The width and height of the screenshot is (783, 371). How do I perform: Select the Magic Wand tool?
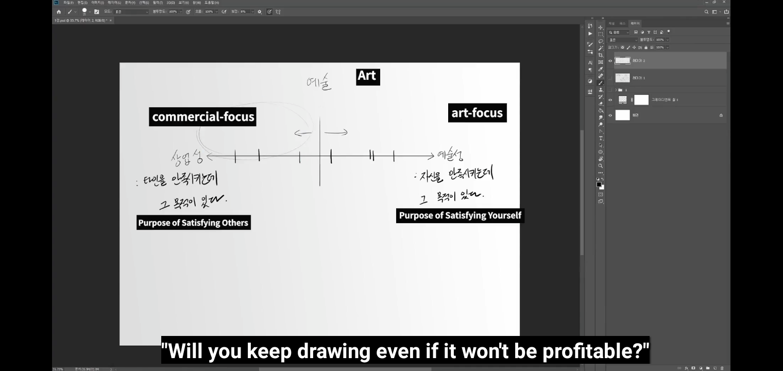(x=601, y=48)
